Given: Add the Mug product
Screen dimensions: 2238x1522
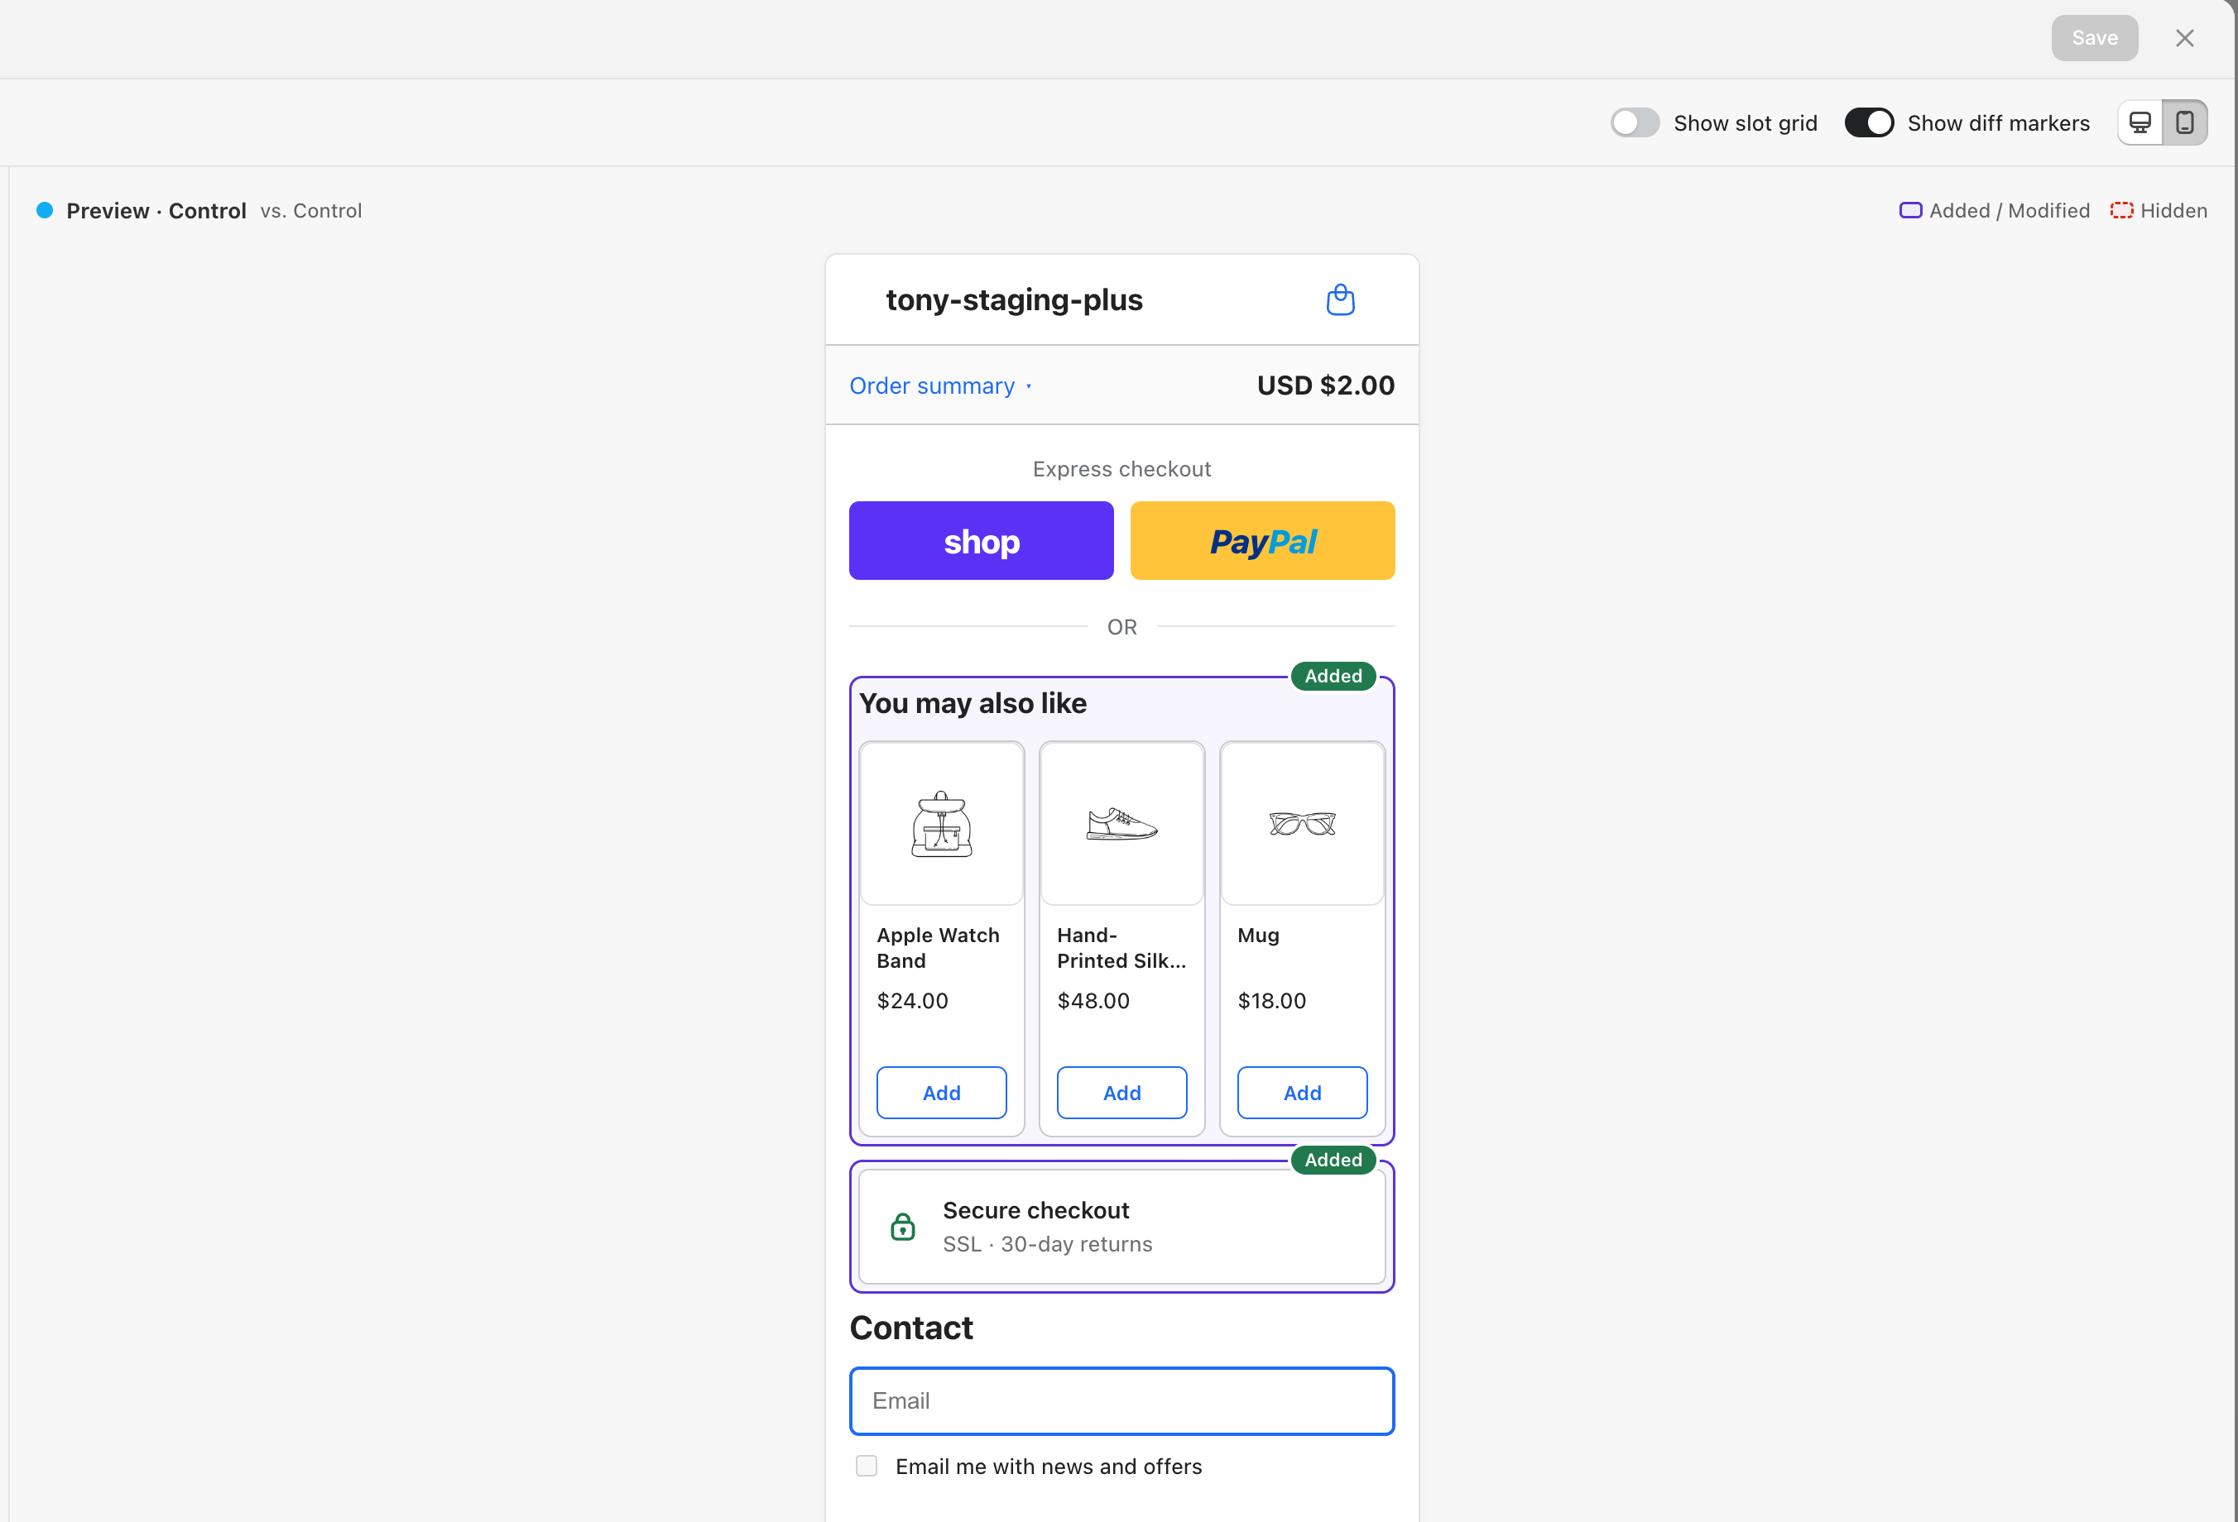Looking at the screenshot, I should (x=1302, y=1093).
